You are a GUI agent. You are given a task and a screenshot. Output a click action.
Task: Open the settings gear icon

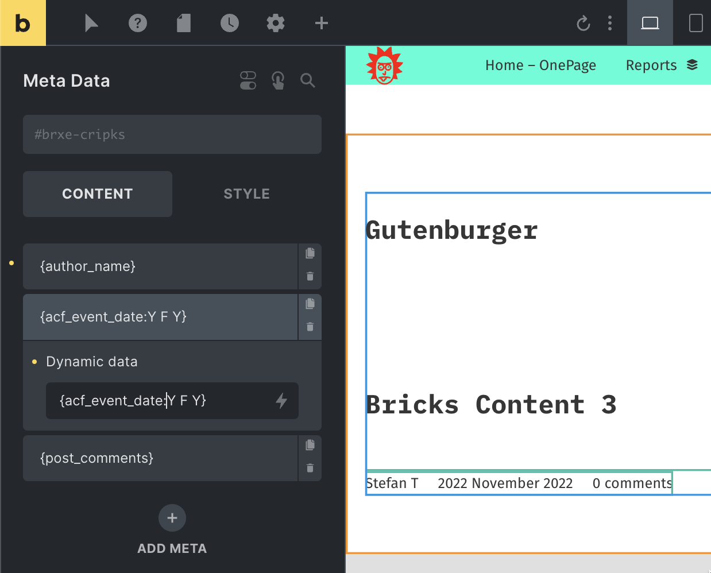pyautogui.click(x=276, y=23)
